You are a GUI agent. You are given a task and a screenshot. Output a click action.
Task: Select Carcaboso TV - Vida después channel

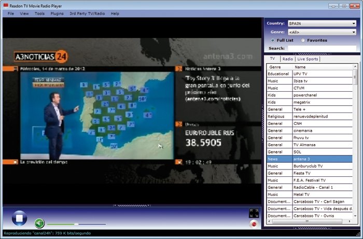309,209
